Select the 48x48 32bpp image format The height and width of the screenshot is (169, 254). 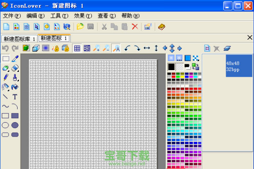(x=239, y=66)
